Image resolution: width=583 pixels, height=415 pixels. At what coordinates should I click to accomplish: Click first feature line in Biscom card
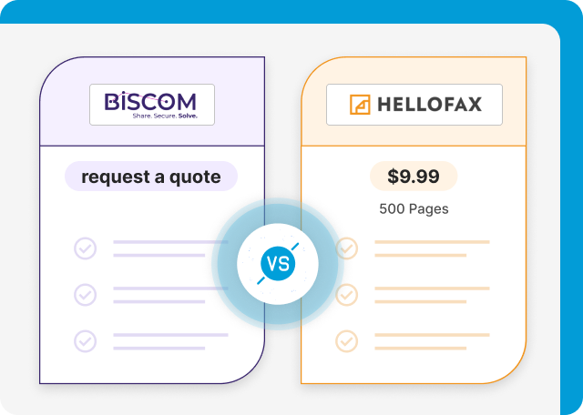[169, 248]
